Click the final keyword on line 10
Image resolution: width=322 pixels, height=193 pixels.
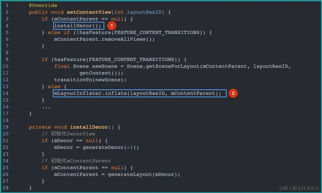[62, 66]
